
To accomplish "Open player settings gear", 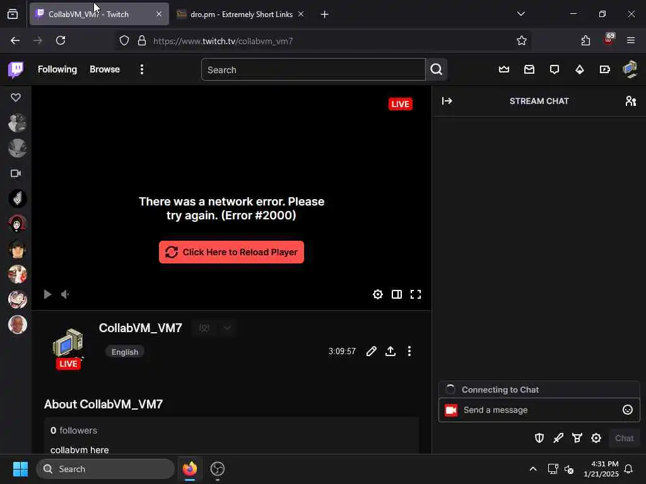I will tap(378, 294).
